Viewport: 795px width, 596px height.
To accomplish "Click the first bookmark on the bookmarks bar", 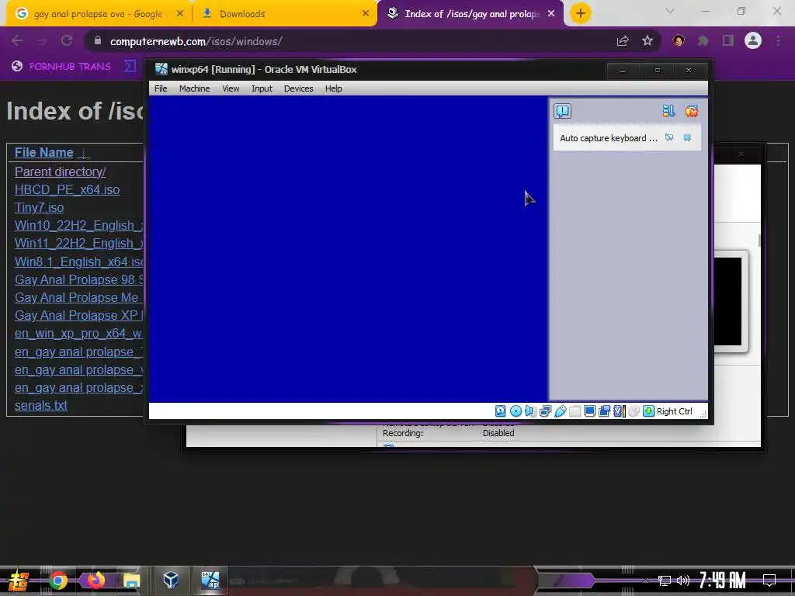I will coord(61,67).
